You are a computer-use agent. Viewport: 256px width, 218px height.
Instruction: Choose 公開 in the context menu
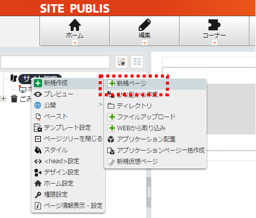coord(68,105)
